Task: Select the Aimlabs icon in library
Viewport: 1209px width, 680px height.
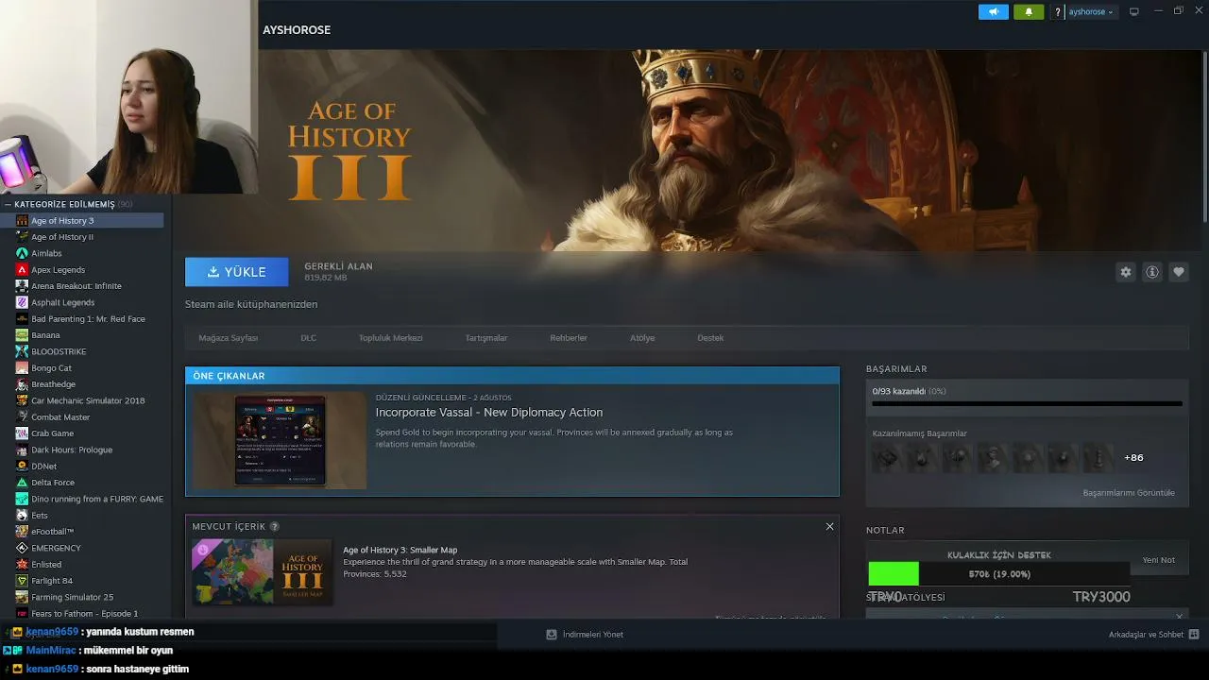Action: pos(22,253)
